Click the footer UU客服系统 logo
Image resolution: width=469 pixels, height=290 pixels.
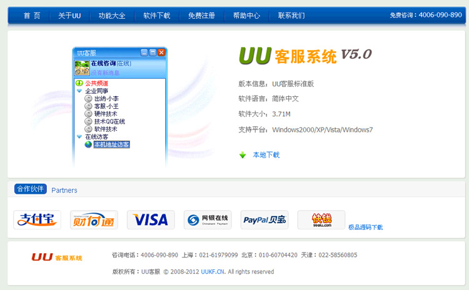pyautogui.click(x=57, y=257)
